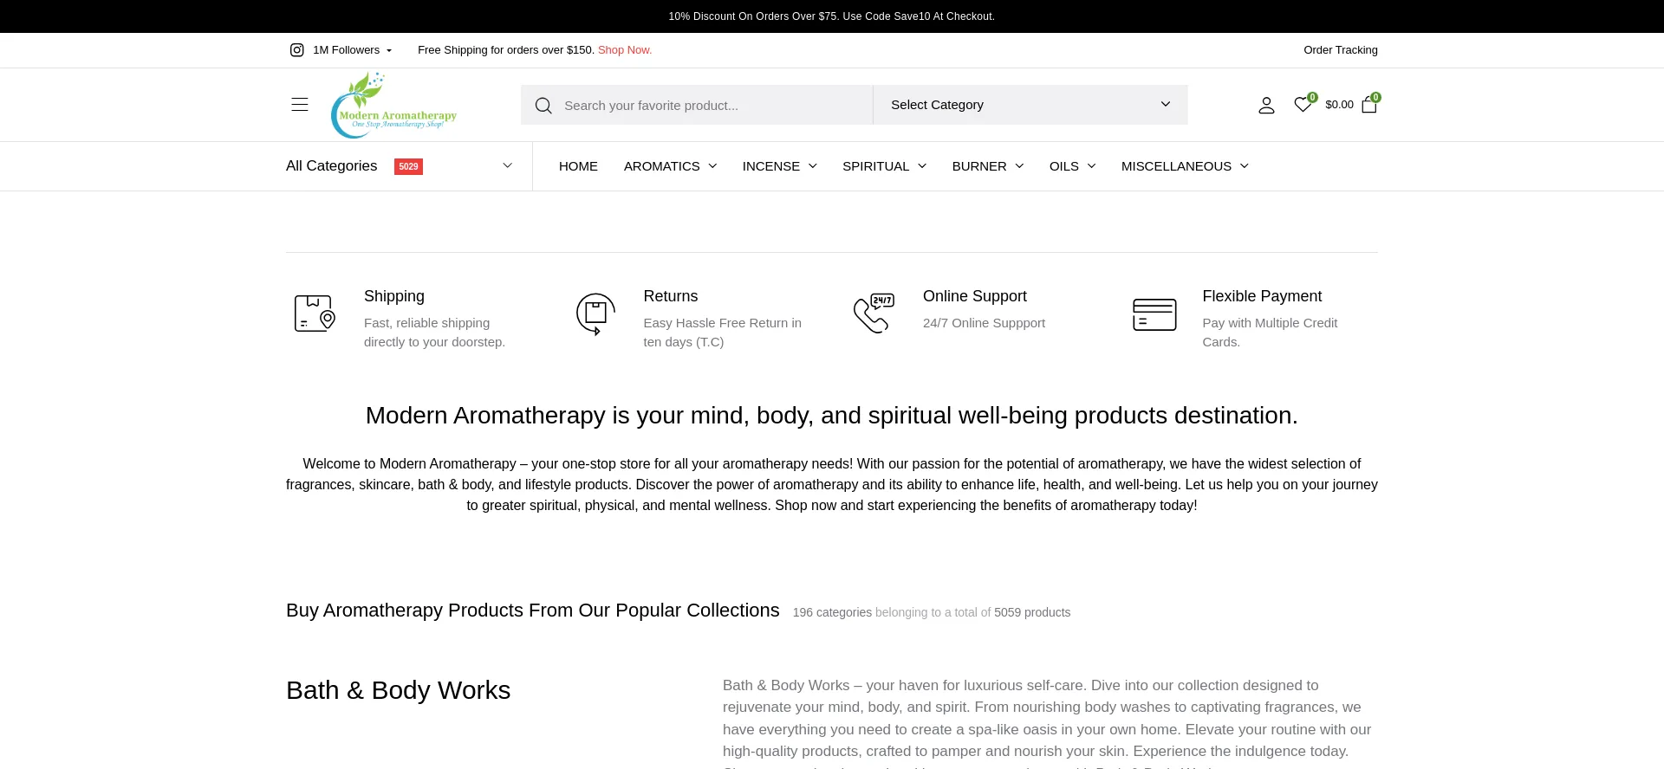Click the 196 categories text
The height and width of the screenshot is (769, 1664).
[832, 612]
